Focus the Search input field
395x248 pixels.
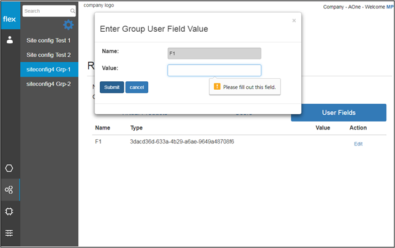pyautogui.click(x=46, y=11)
